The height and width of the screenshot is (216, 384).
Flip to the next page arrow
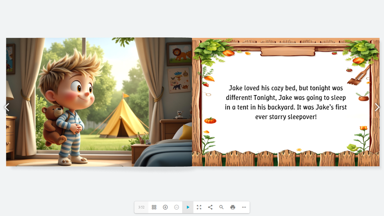[377, 107]
